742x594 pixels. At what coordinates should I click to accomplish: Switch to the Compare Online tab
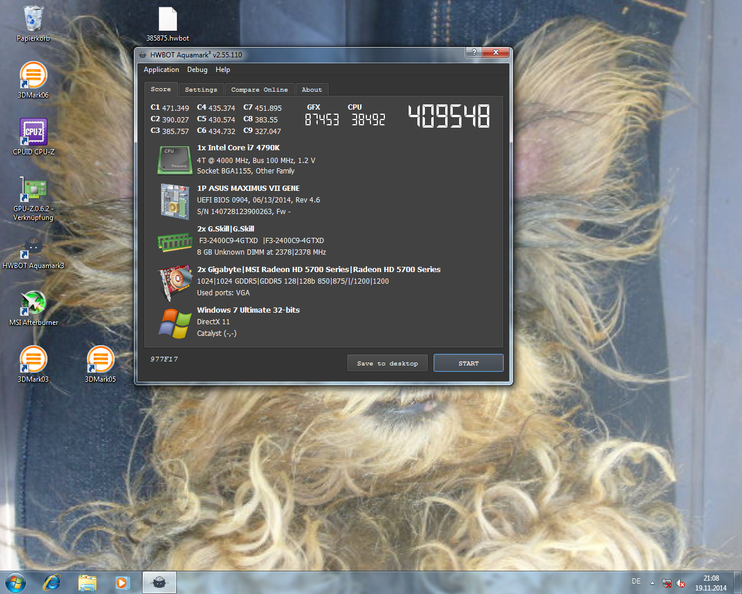pos(259,90)
